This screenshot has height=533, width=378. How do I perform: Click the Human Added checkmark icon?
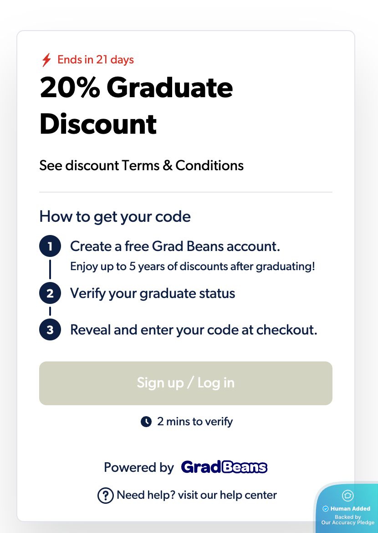click(x=326, y=508)
